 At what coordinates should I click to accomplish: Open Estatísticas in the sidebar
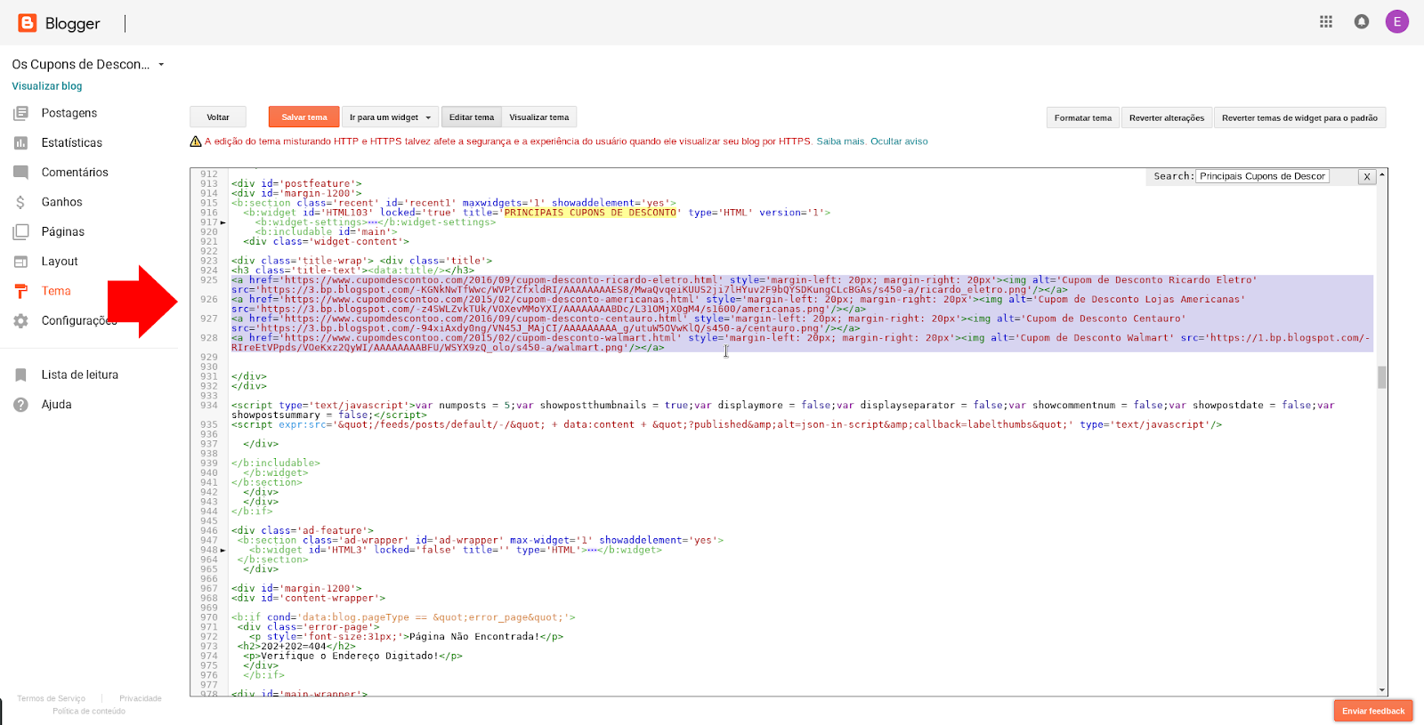click(x=72, y=142)
